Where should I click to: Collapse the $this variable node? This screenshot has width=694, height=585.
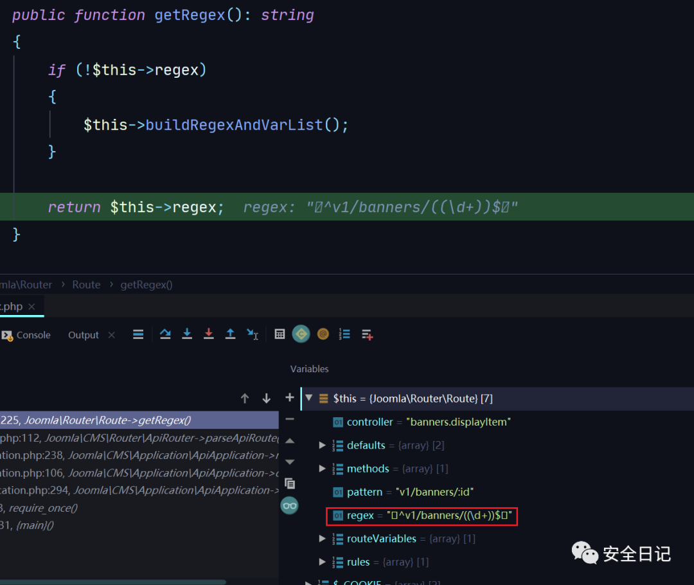308,399
